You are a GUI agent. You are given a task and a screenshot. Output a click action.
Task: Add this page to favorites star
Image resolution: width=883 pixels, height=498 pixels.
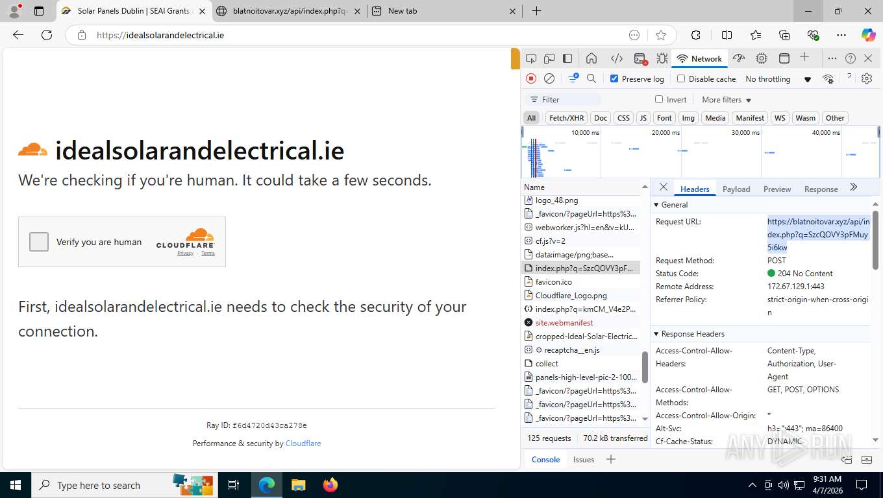pos(661,35)
